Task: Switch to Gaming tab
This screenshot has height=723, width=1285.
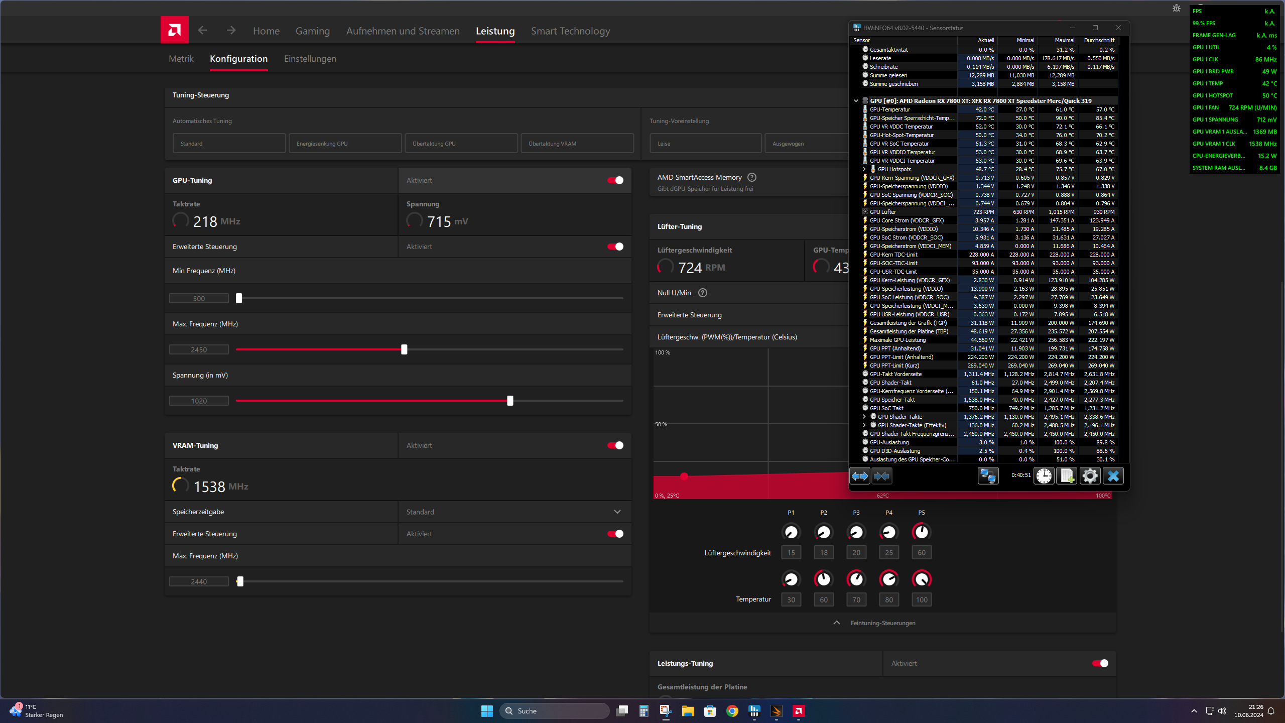Action: (x=312, y=31)
